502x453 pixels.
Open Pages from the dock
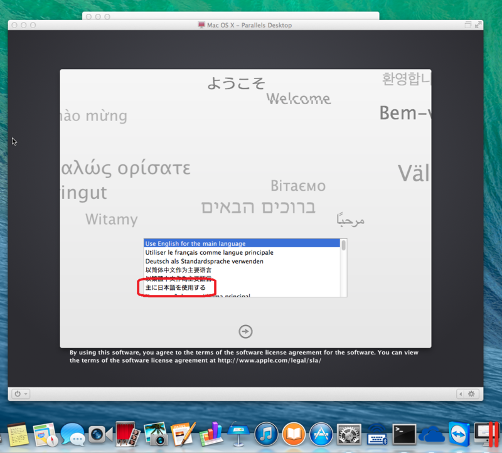click(x=183, y=434)
